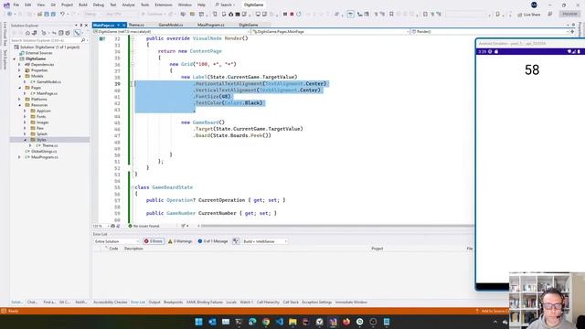Expand the Dependencies node
The width and height of the screenshot is (585, 329).
(x=20, y=65)
